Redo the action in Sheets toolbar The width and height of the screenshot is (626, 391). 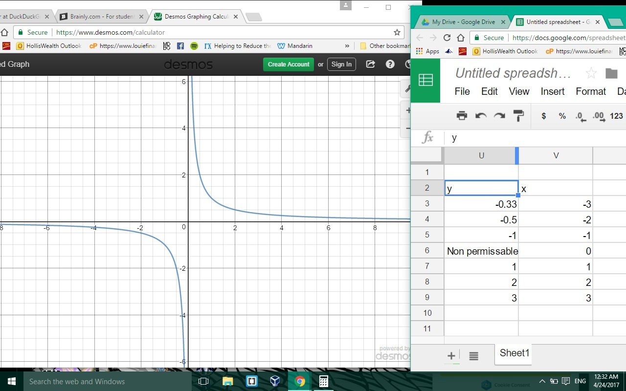coord(499,116)
